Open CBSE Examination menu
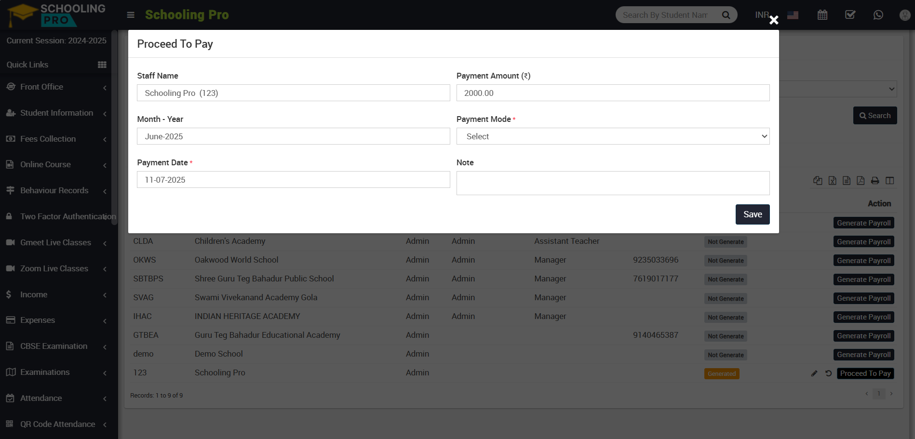Image resolution: width=915 pixels, height=439 pixels. [56, 346]
